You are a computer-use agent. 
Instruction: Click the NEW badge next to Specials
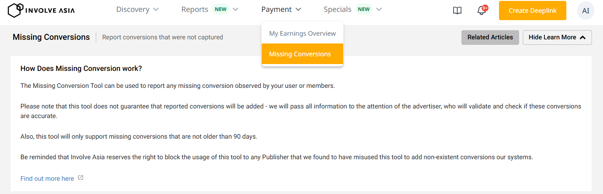coord(364,10)
